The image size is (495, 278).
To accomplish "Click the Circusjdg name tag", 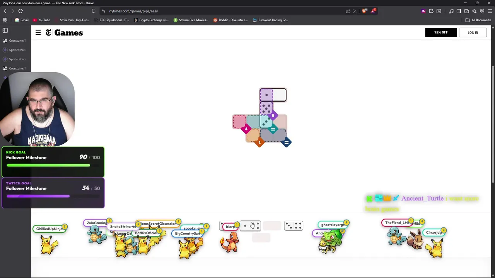I will tap(434, 232).
